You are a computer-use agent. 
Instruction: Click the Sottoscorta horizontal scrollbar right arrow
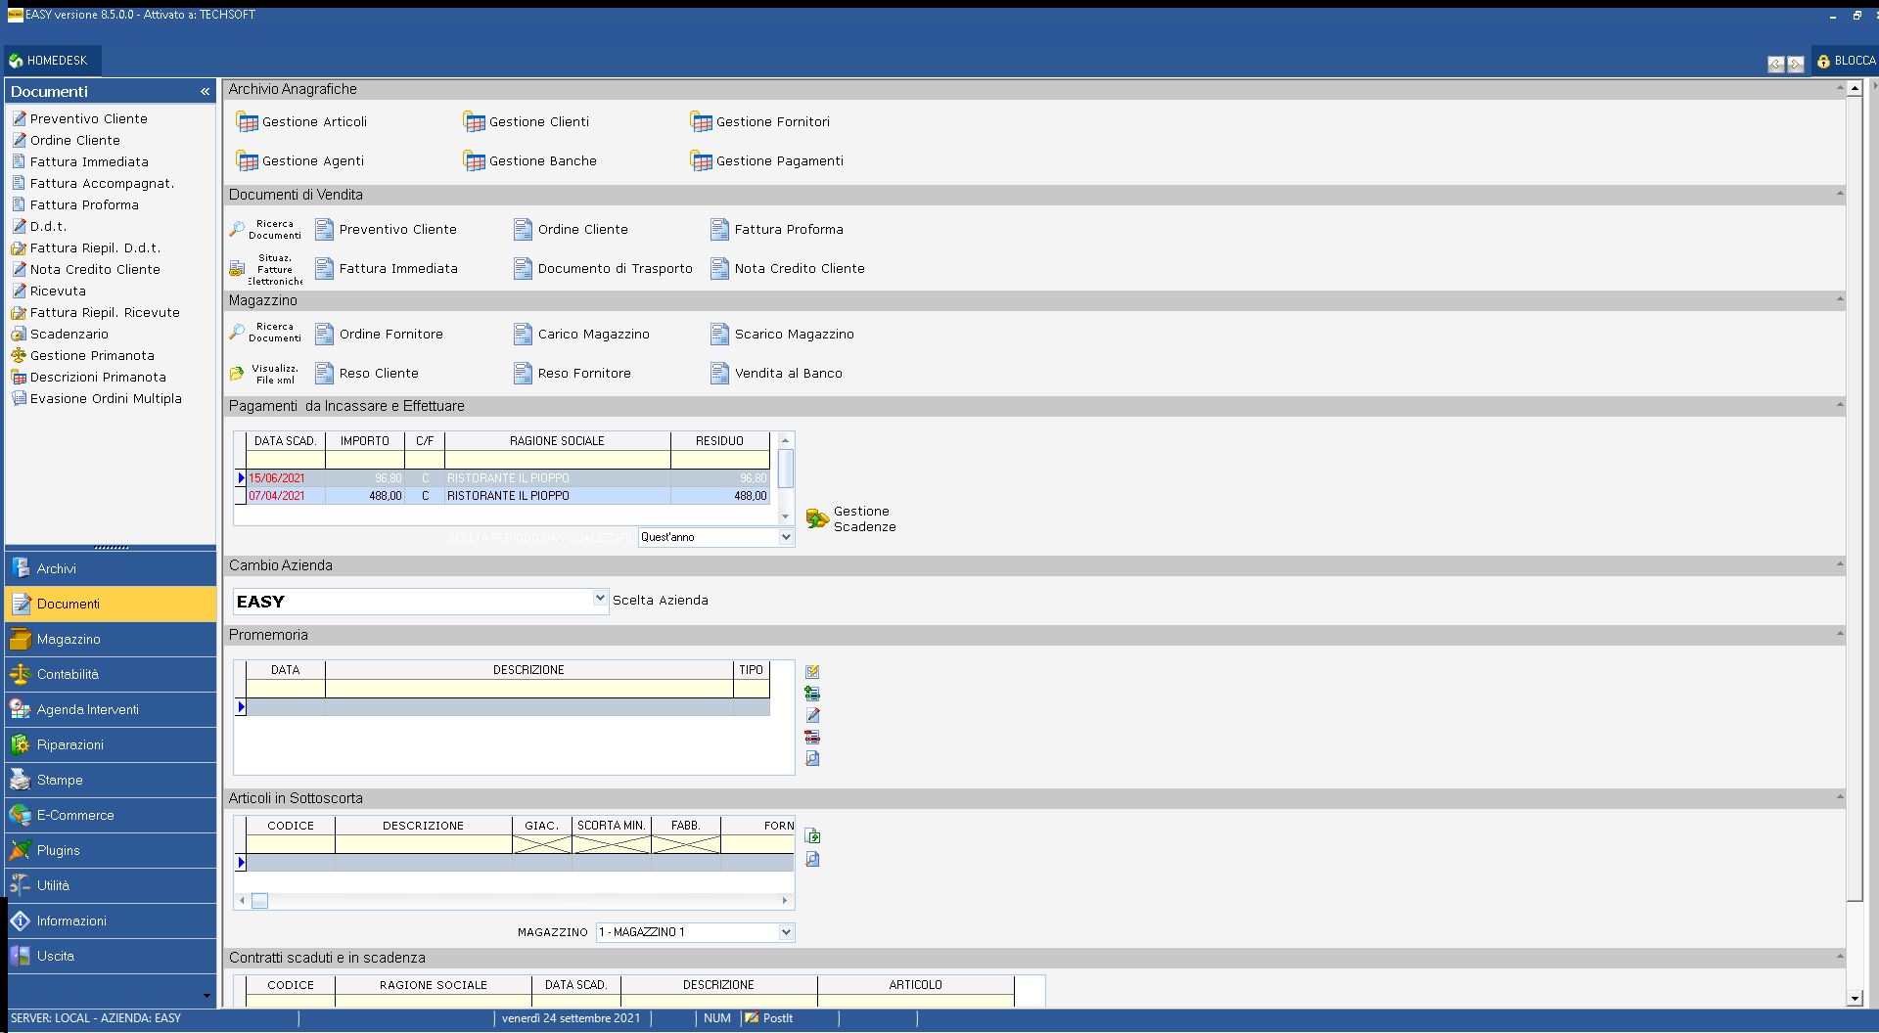pos(785,901)
